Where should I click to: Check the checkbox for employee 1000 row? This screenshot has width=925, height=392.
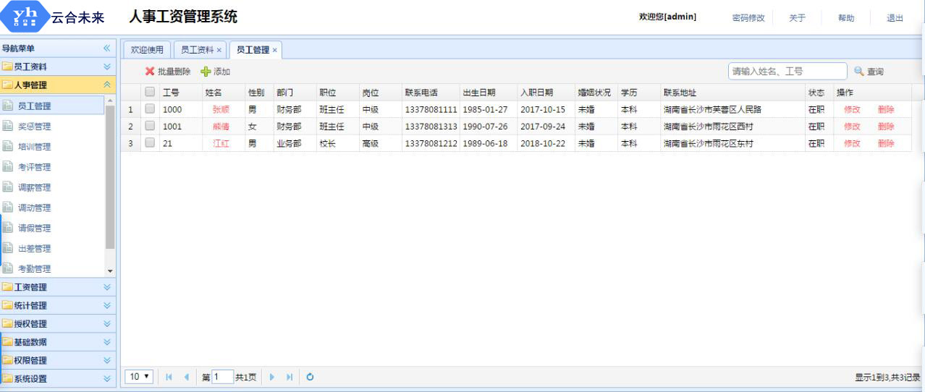click(x=150, y=109)
